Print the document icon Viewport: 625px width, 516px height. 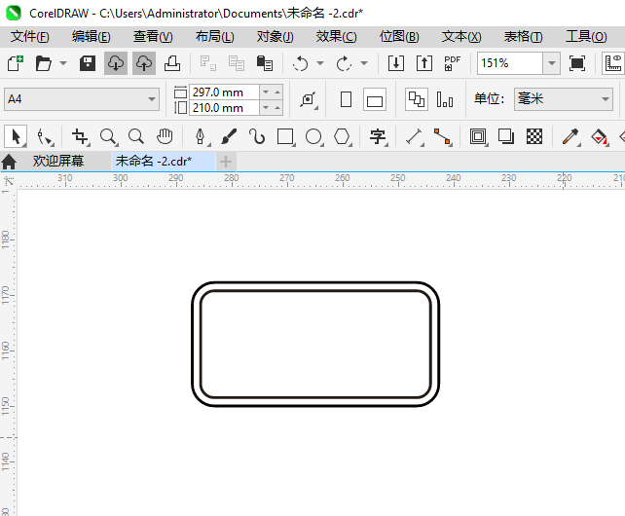(x=172, y=63)
